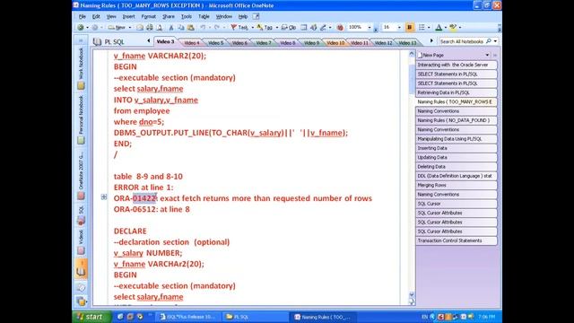Open the Insert menu
Viewport: 574px width, 323px height.
[128, 16]
